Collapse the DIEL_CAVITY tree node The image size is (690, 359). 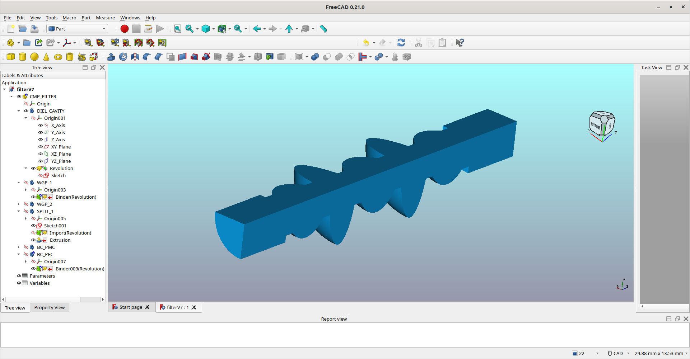click(x=19, y=111)
